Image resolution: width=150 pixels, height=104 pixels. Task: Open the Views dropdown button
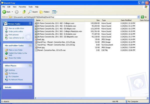tap(54, 12)
